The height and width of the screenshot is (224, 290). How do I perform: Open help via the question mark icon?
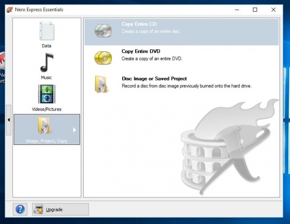(20, 209)
